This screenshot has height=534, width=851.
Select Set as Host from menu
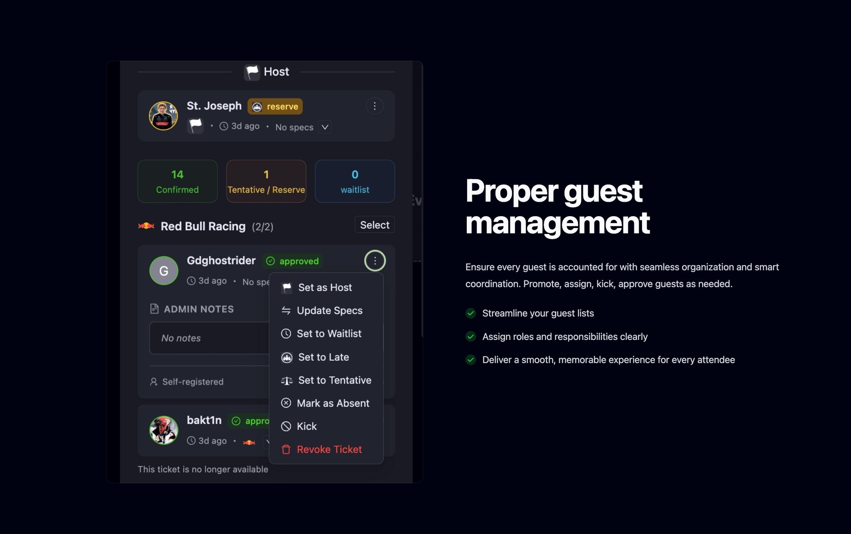pos(325,288)
